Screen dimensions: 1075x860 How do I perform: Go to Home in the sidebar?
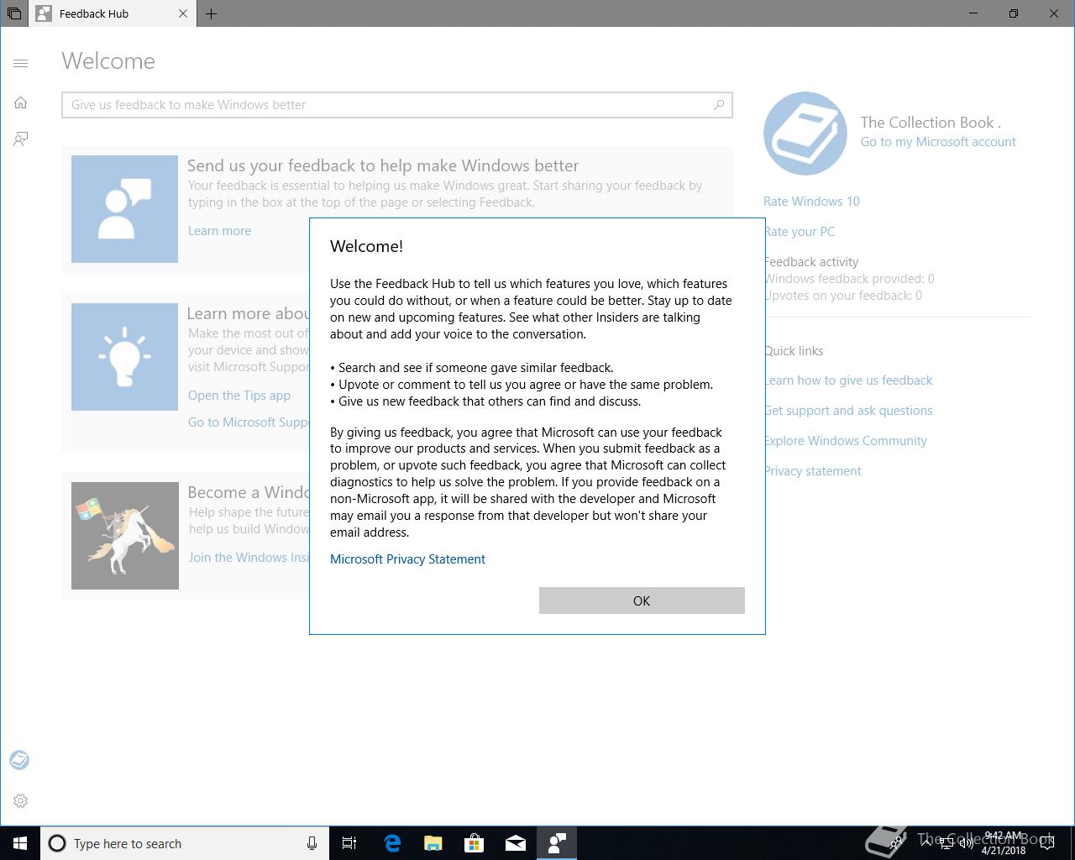tap(21, 102)
